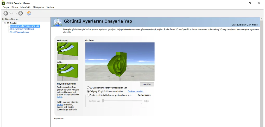
Task: Collapse the 3D Ayarları tree node
Action: tap(5, 23)
